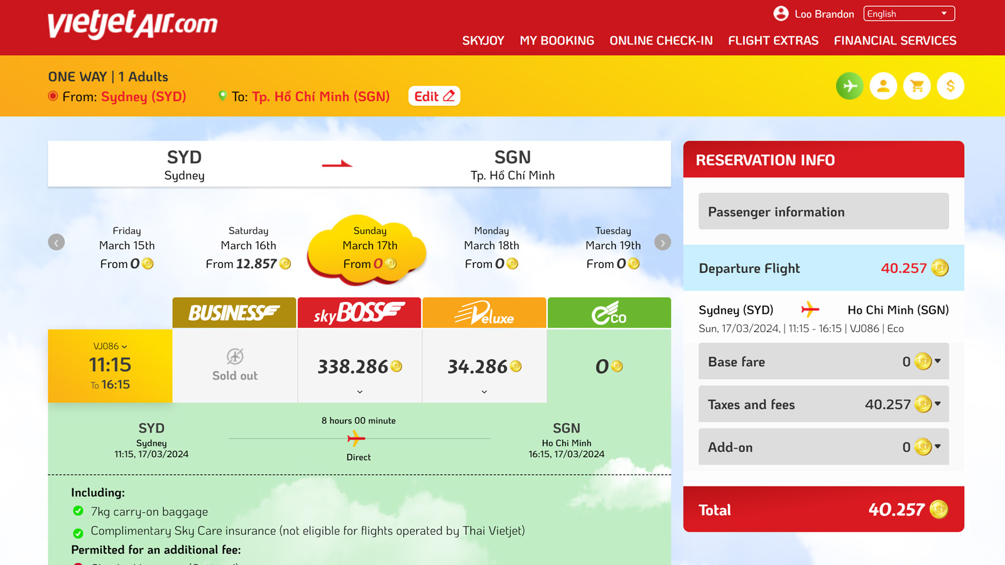The width and height of the screenshot is (1005, 565).
Task: Click the red arrow between SYD and SGN
Action: point(337,164)
